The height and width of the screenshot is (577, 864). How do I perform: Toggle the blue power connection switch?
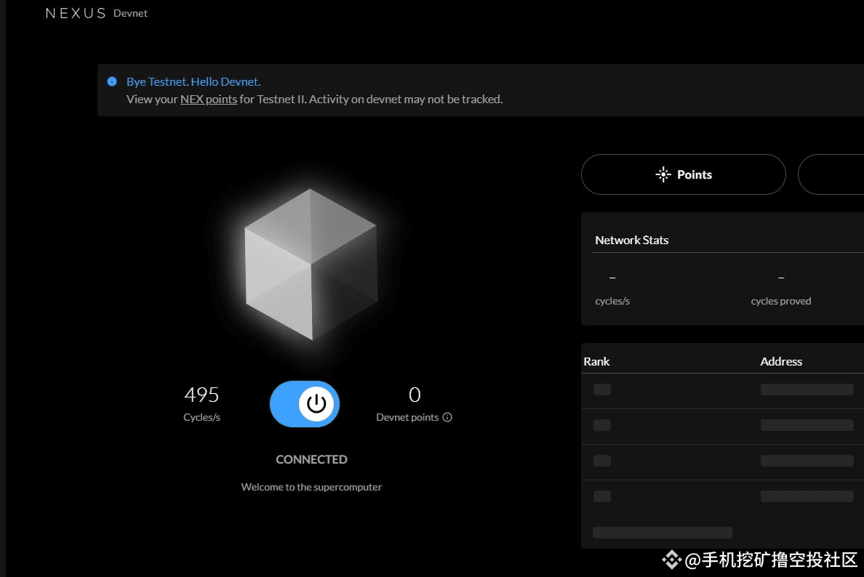point(305,403)
